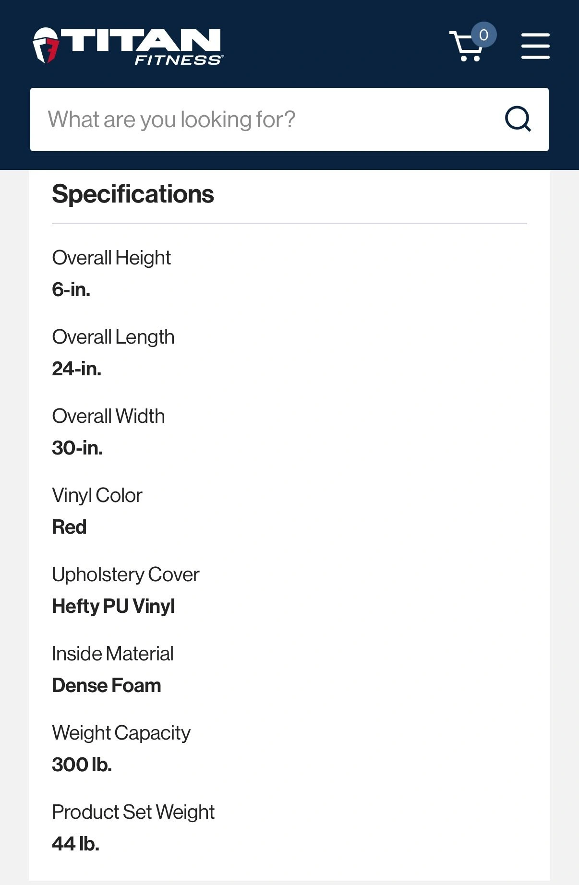Image resolution: width=579 pixels, height=885 pixels.
Task: Select the 300 lb. capacity value
Action: 82,765
